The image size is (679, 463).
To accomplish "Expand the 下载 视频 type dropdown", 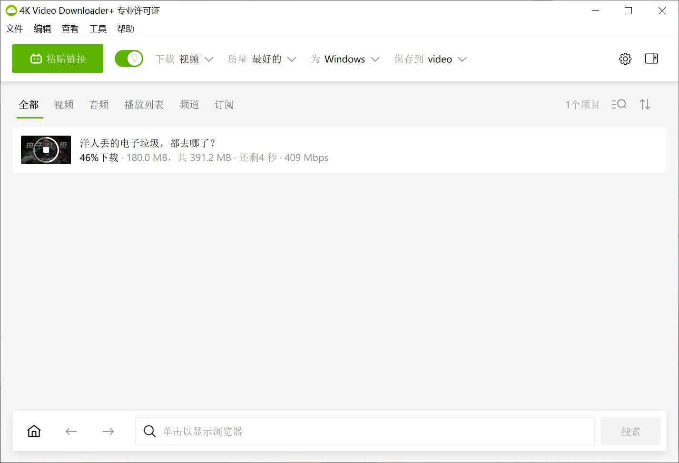I will click(184, 59).
